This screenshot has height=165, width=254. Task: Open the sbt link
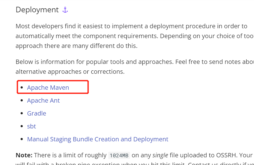coord(31,126)
